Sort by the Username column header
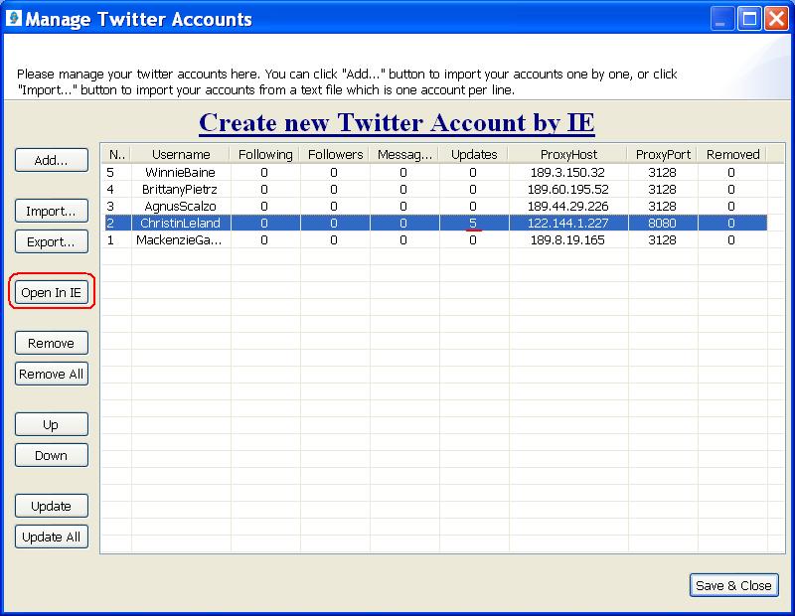Screen dimensions: 795x616 click(x=181, y=154)
